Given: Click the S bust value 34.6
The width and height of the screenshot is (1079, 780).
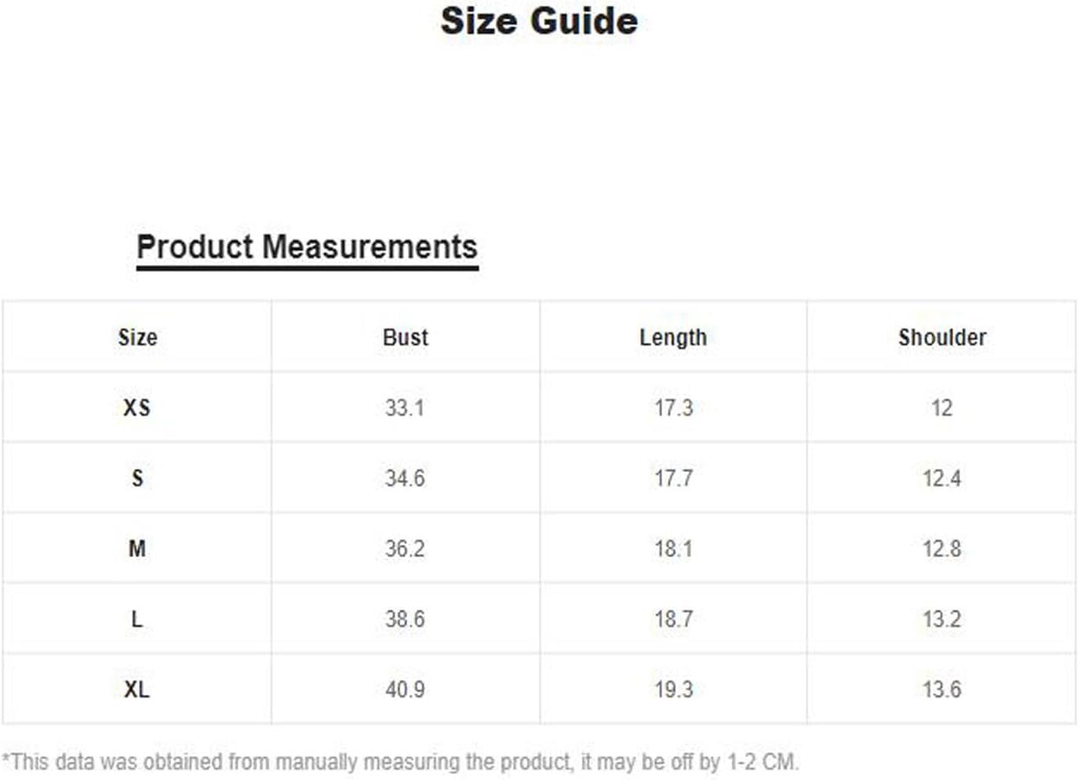Looking at the screenshot, I should point(405,478).
